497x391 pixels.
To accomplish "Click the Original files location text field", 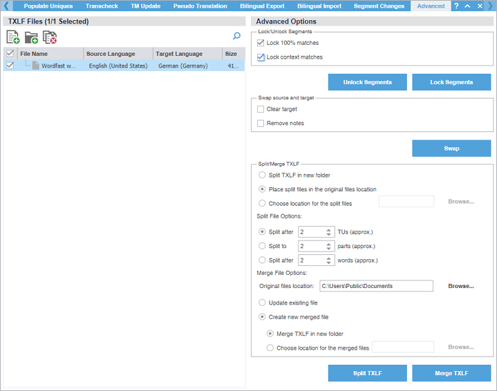I will point(375,285).
